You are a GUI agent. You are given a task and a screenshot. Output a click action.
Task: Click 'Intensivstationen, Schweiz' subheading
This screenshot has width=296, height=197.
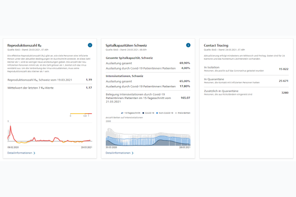click(124, 76)
